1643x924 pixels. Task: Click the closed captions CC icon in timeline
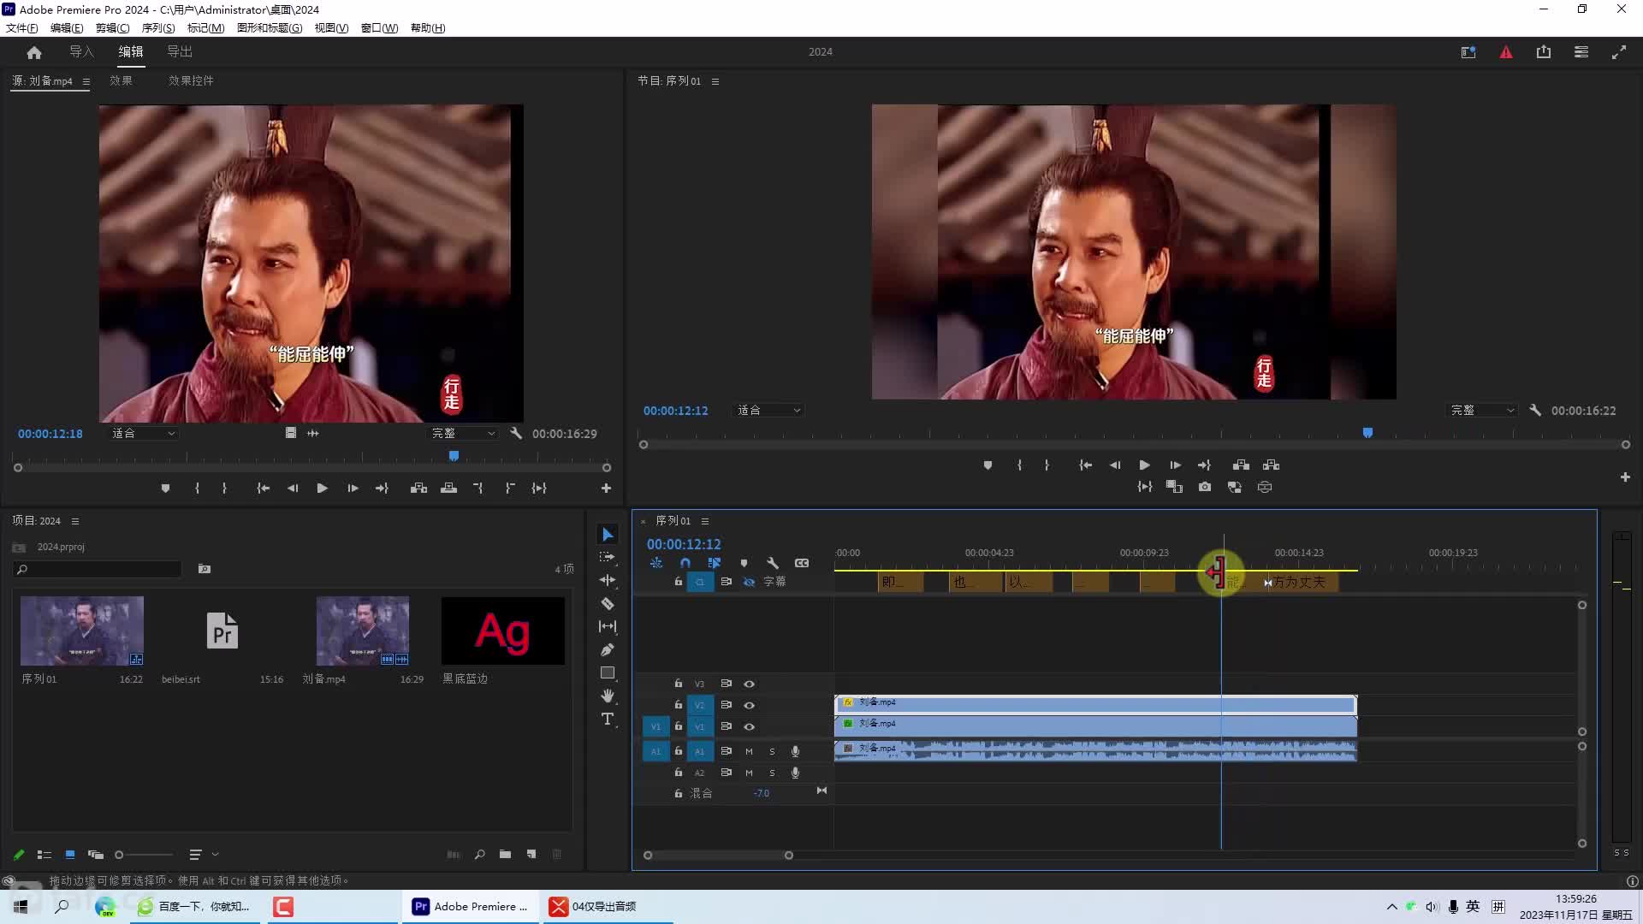point(802,563)
